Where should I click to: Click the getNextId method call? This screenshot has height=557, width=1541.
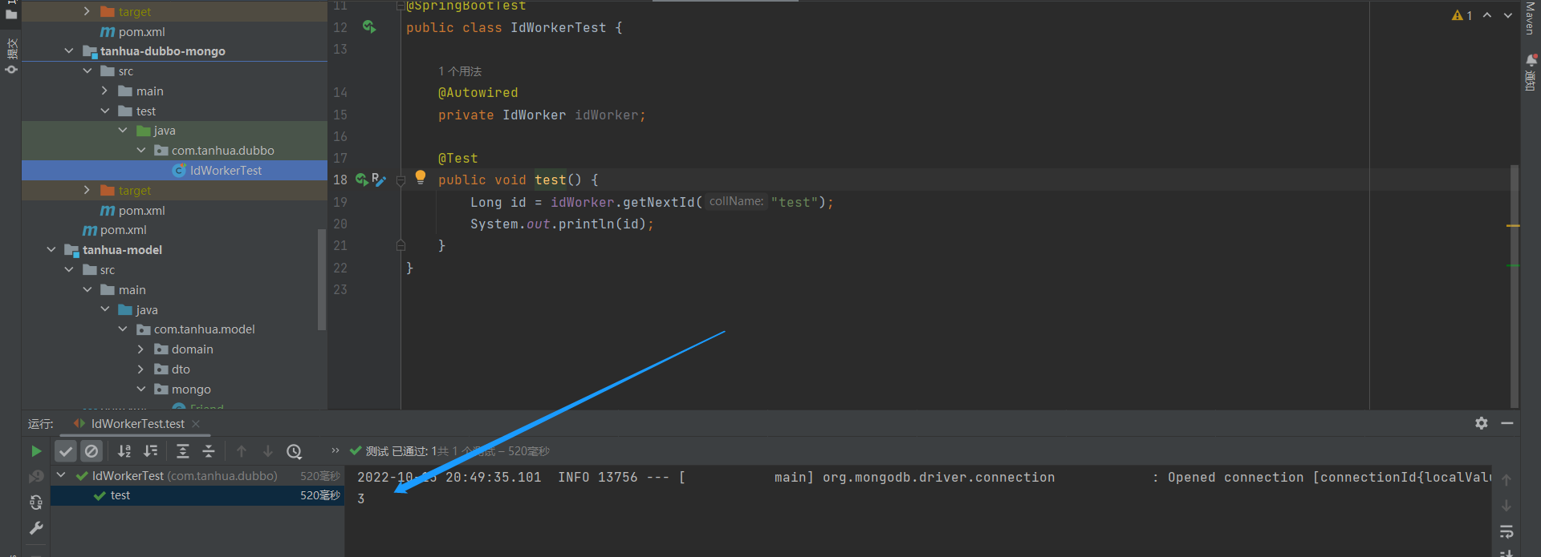coord(659,203)
